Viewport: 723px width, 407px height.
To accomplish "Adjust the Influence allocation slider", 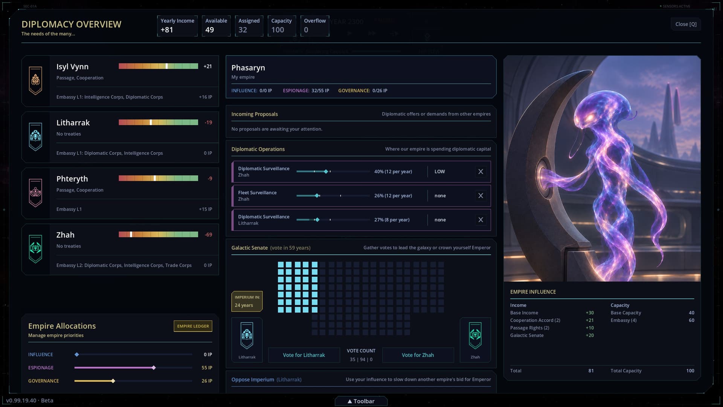I will [x=133, y=355].
